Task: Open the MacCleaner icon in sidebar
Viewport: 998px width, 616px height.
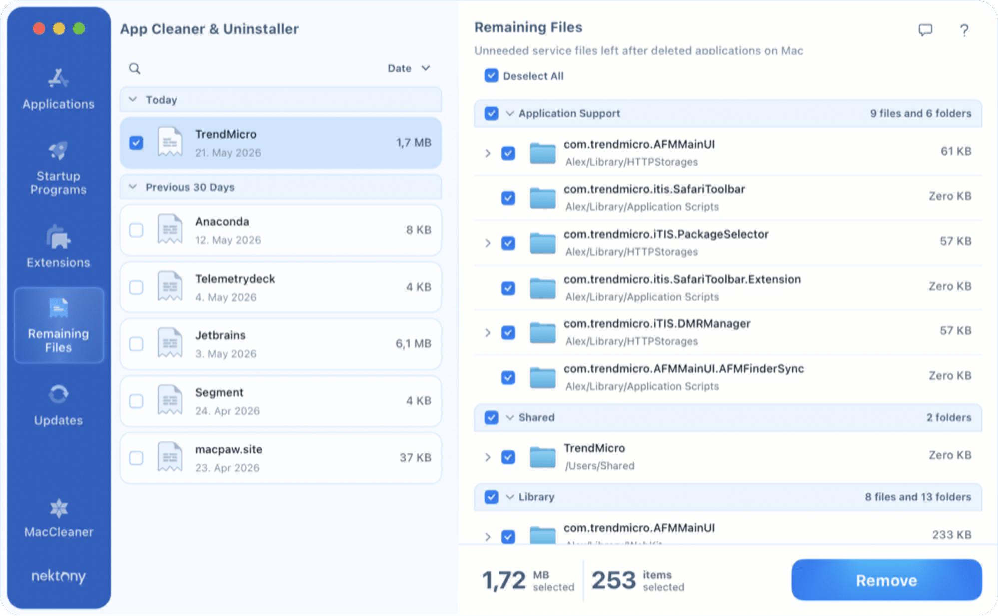Action: pyautogui.click(x=59, y=508)
